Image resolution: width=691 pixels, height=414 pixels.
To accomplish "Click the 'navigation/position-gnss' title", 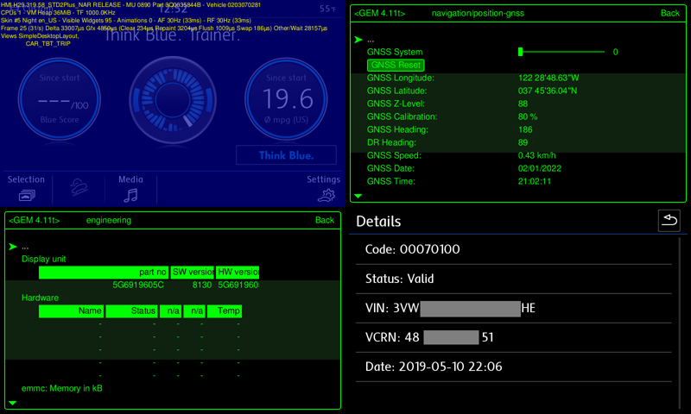I will pos(478,13).
